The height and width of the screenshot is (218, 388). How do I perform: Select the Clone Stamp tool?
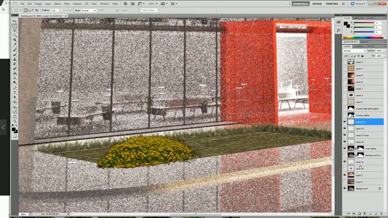pyautogui.click(x=15, y=59)
